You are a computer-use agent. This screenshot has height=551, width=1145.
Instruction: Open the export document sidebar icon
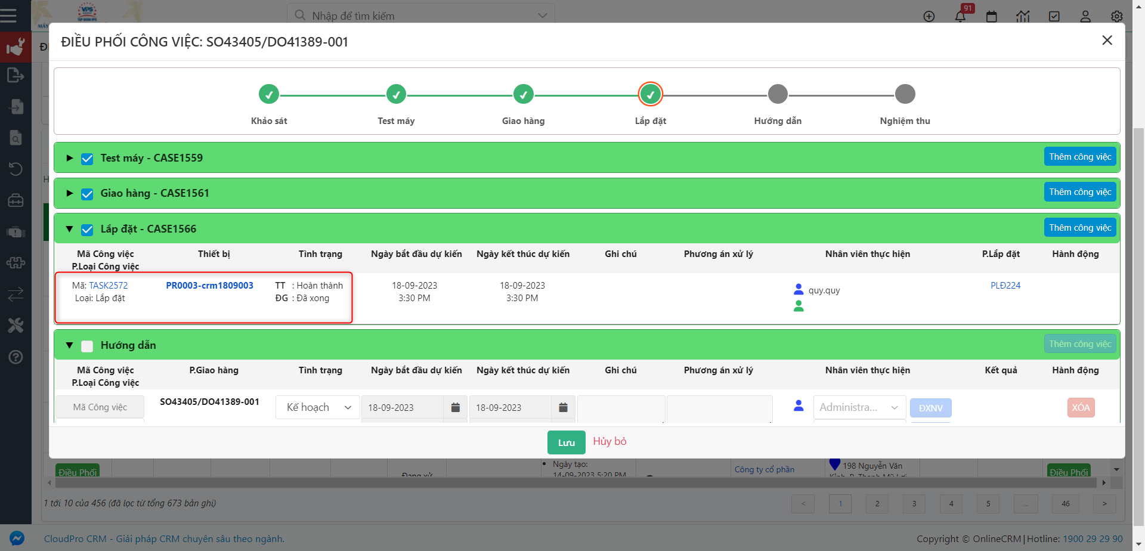click(16, 75)
